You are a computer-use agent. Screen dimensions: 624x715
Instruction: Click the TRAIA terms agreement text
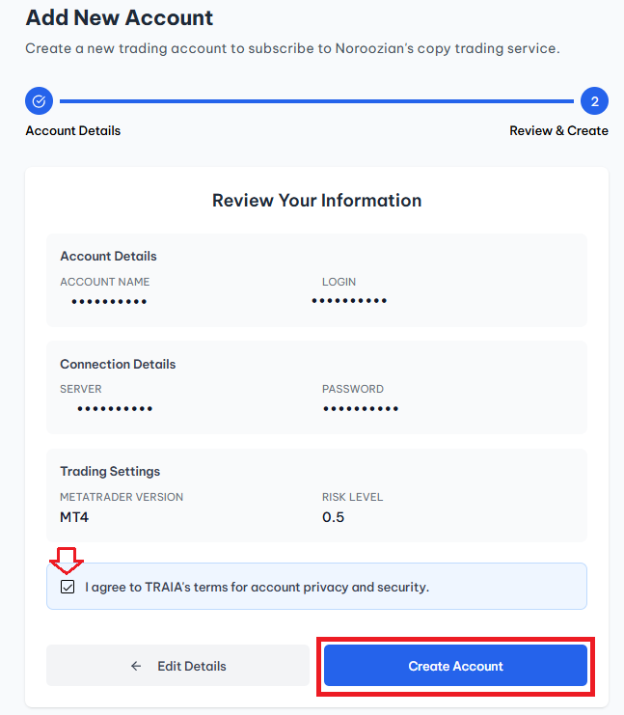(x=257, y=587)
